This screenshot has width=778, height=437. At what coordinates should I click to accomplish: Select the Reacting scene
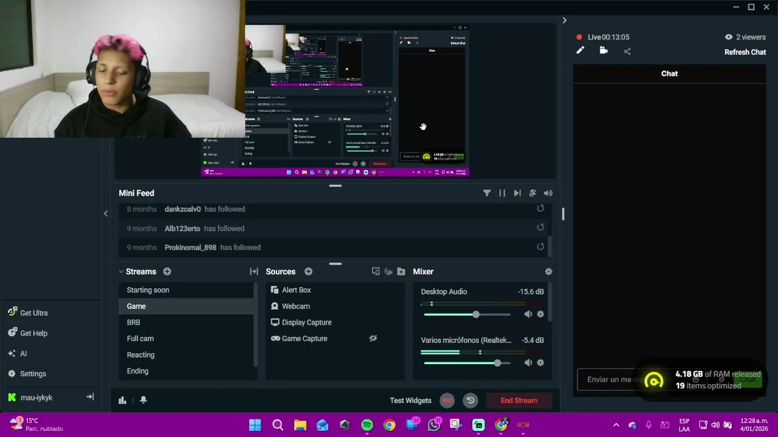tap(186, 354)
